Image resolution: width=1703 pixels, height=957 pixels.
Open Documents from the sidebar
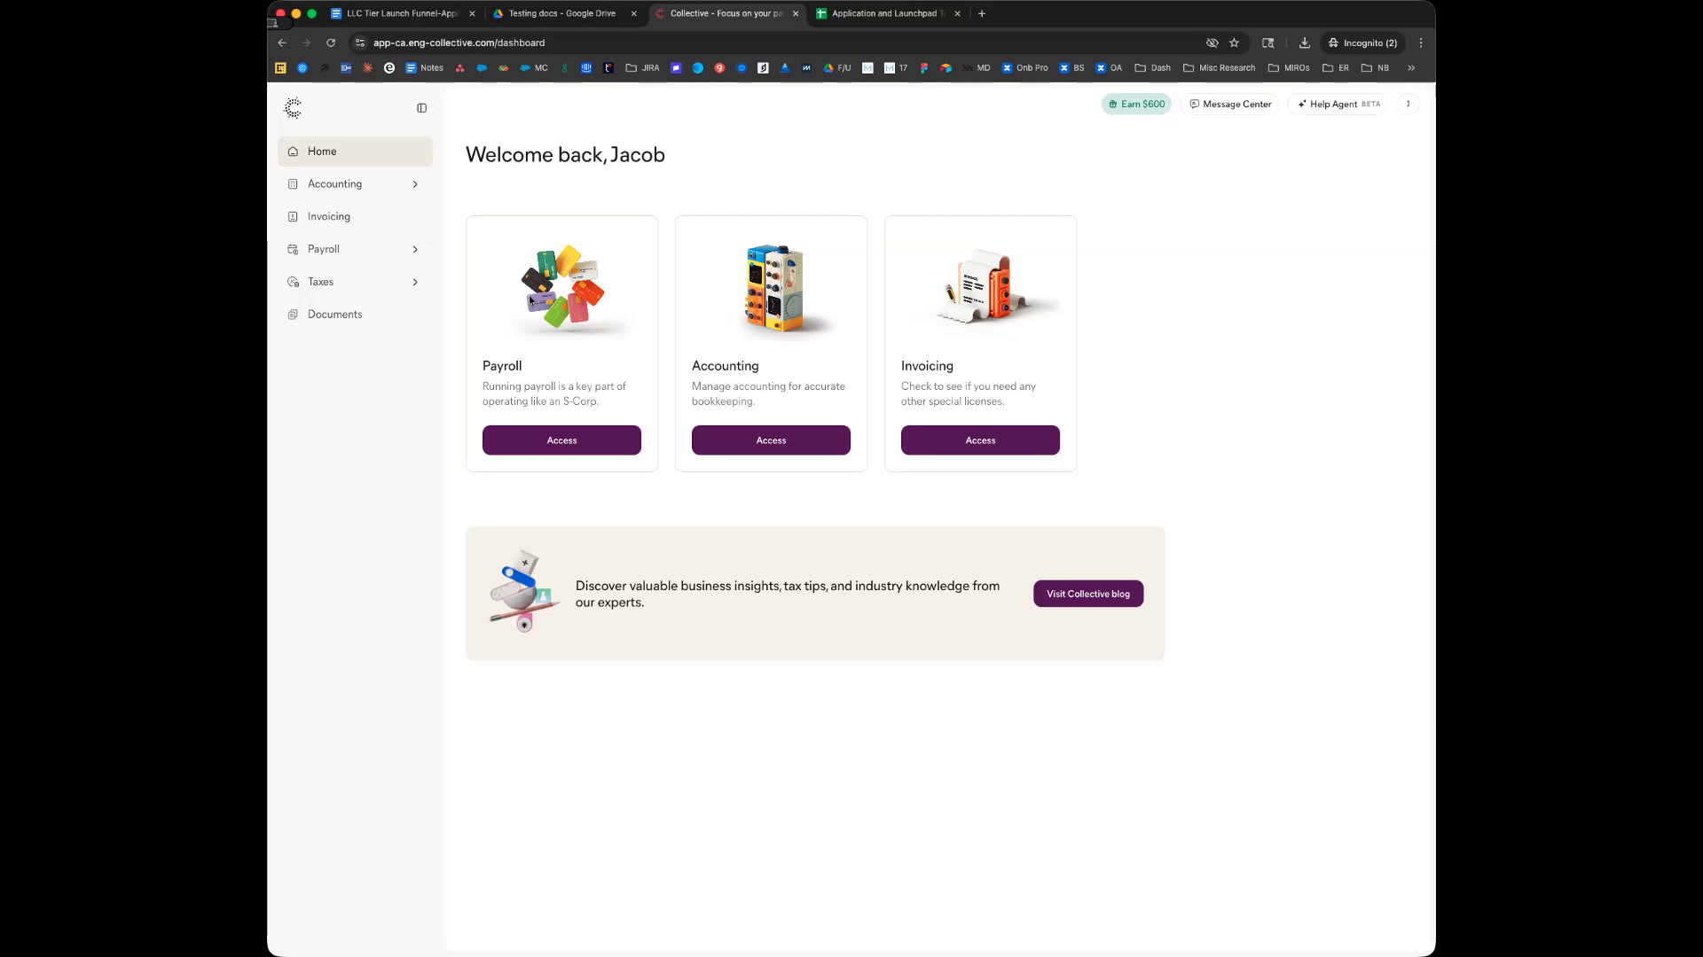[x=334, y=315]
